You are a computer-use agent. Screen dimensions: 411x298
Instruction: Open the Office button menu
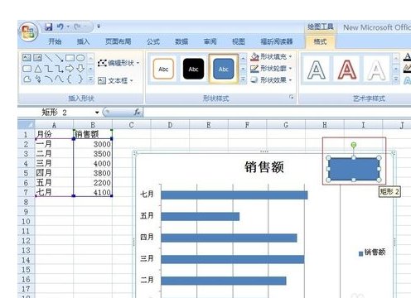tap(28, 32)
